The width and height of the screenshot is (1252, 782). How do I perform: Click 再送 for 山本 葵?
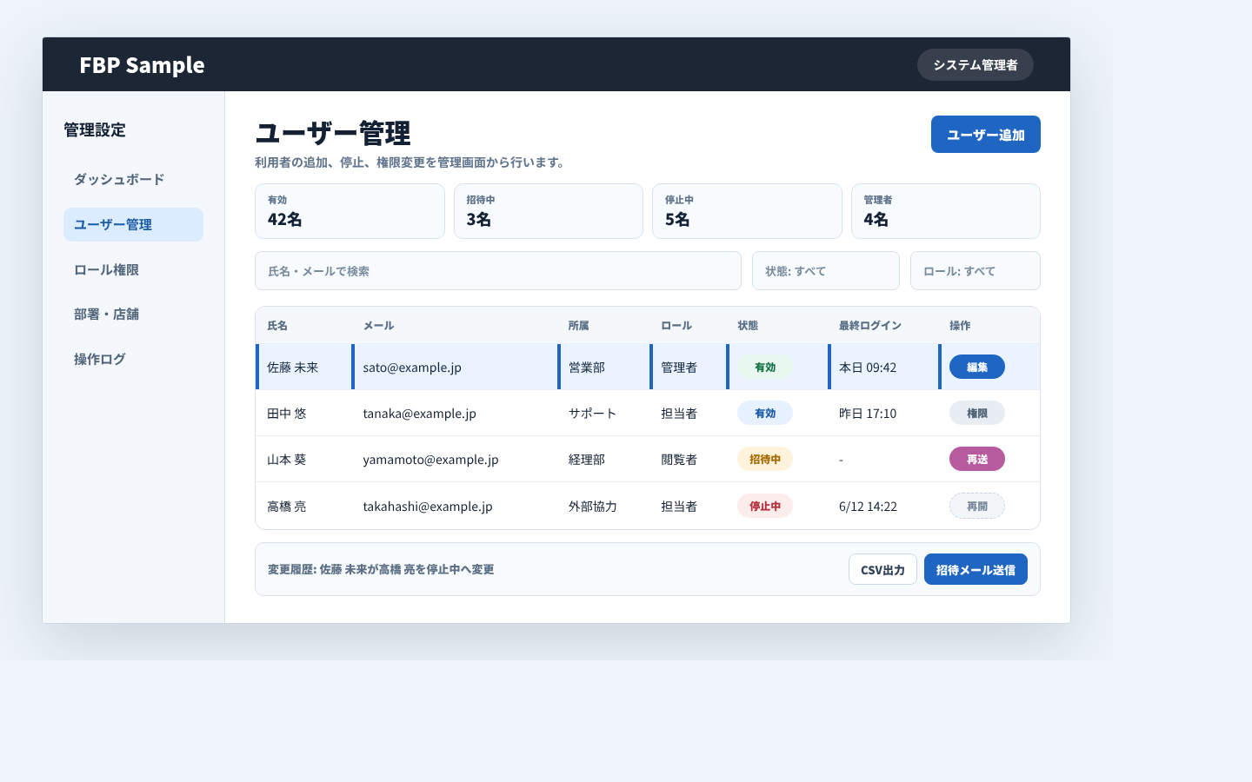pos(976,460)
